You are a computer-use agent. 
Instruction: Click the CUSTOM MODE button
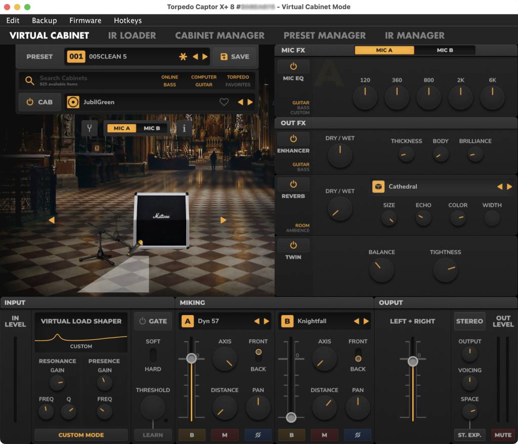pos(81,435)
